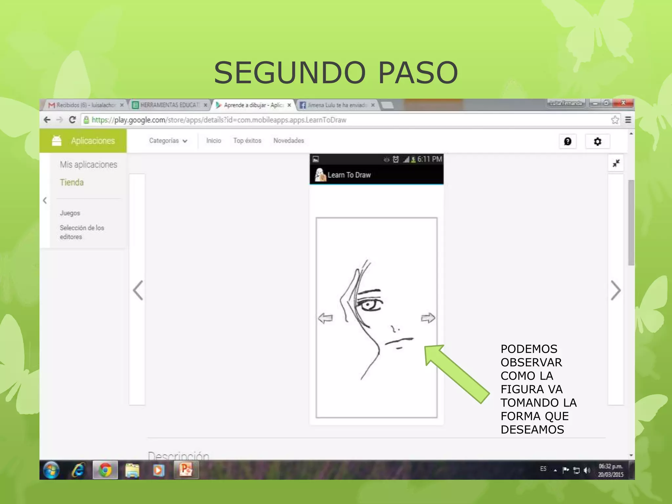This screenshot has width=672, height=504.
Task: Click the Learn To Draw app screenshot
Action: (376, 289)
